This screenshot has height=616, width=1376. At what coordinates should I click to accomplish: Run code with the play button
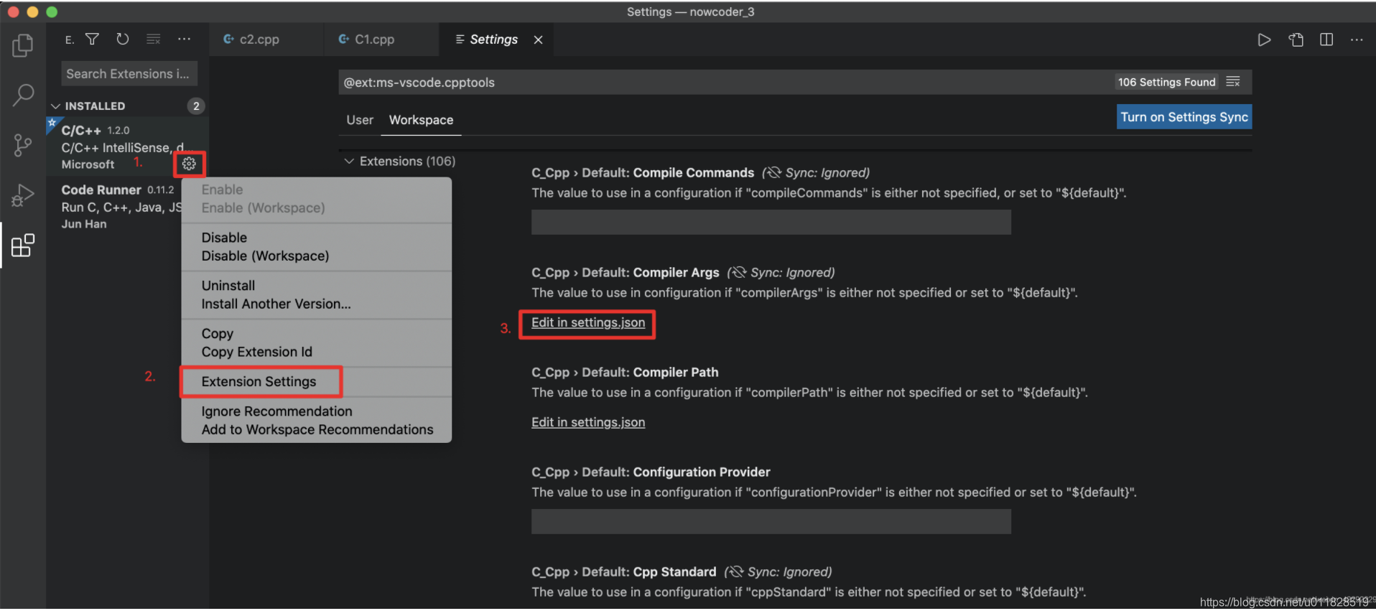click(1264, 39)
